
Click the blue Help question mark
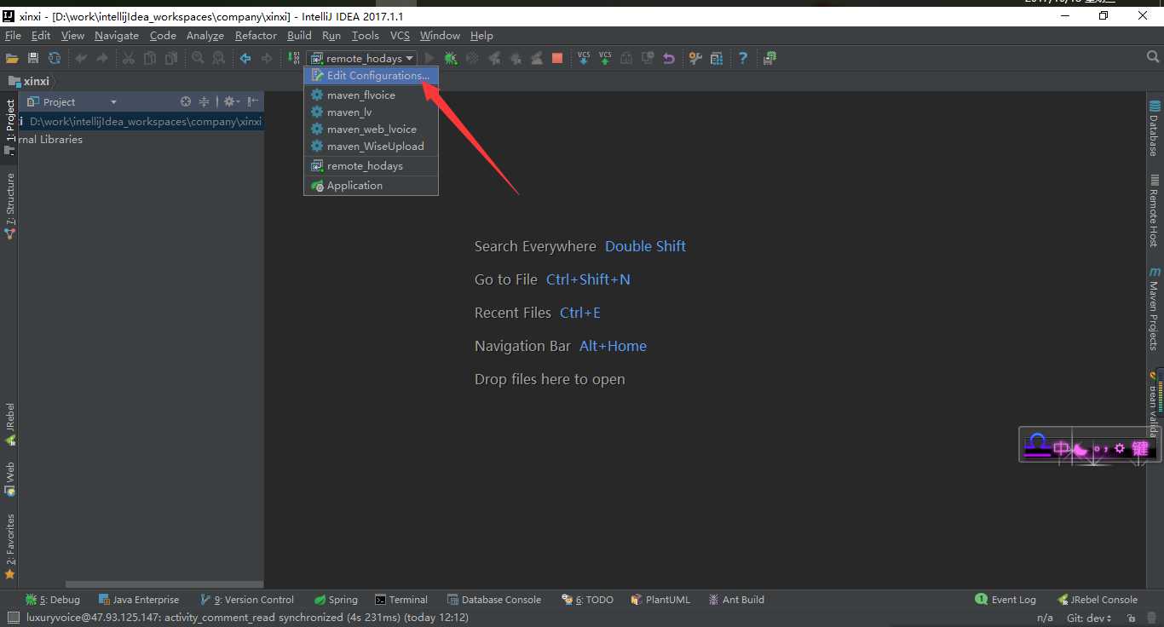pyautogui.click(x=743, y=58)
